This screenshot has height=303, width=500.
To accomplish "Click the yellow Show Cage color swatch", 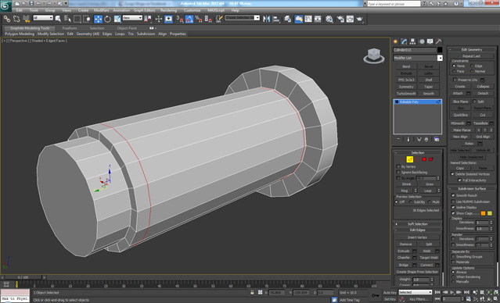I will pyautogui.click(x=490, y=213).
